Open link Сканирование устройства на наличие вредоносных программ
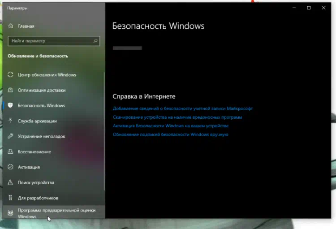Viewport: 336px width, 229px height. click(177, 117)
